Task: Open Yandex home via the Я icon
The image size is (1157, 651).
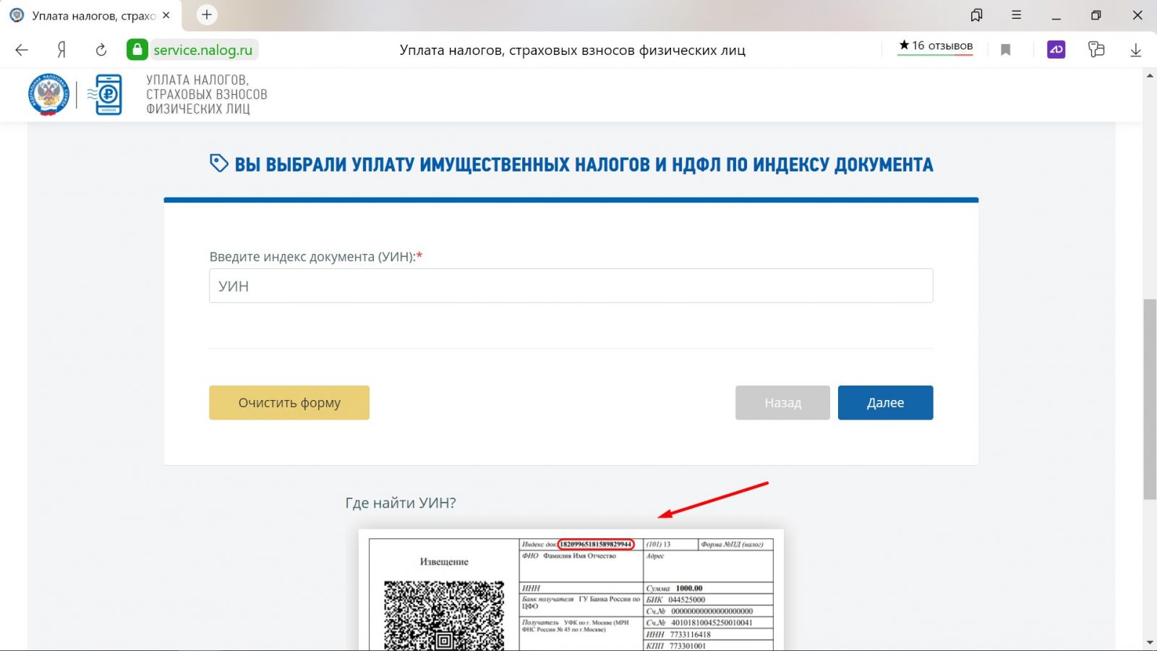Action: pyautogui.click(x=61, y=50)
